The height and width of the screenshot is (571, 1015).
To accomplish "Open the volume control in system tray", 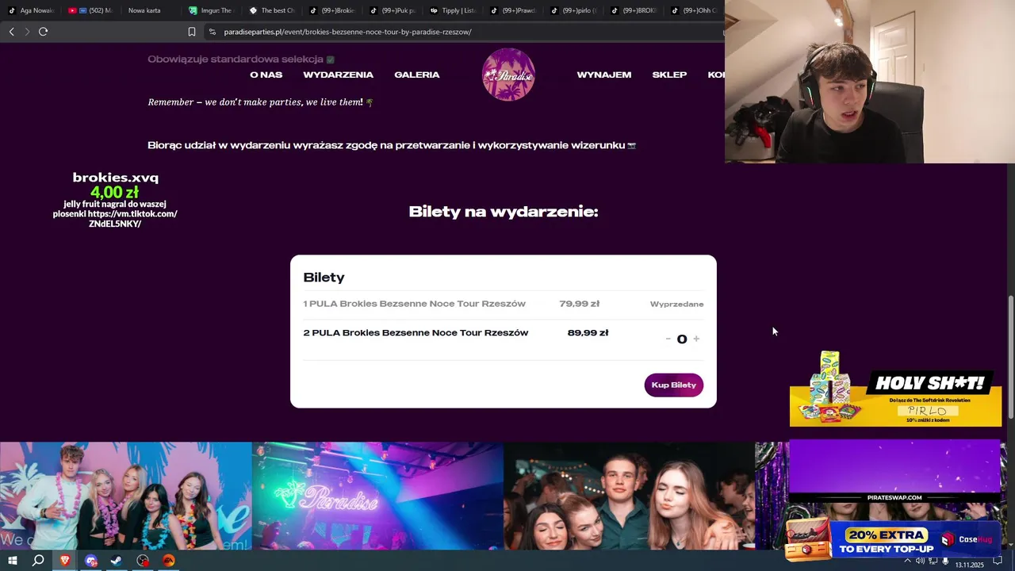I will (x=921, y=561).
